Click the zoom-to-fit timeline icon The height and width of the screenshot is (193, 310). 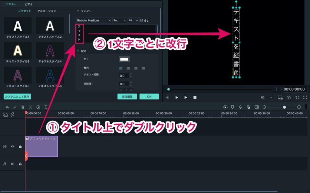[x=257, y=107]
